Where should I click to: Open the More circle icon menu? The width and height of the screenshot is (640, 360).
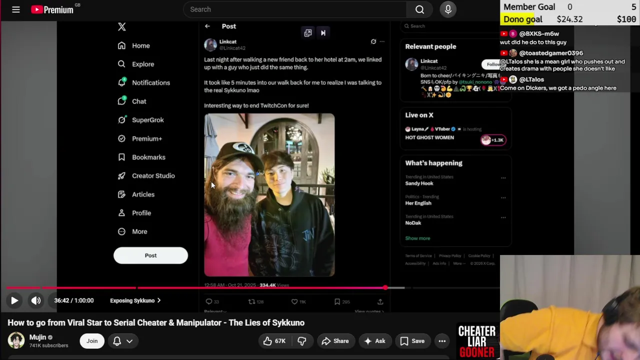tap(121, 231)
